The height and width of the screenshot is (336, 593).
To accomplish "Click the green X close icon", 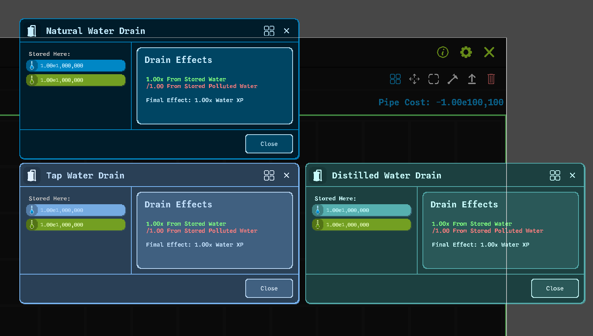I will tap(489, 52).
